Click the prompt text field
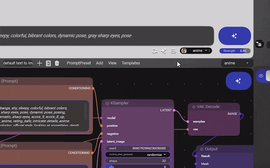Screen dimensions: 270x168 point(107,36)
